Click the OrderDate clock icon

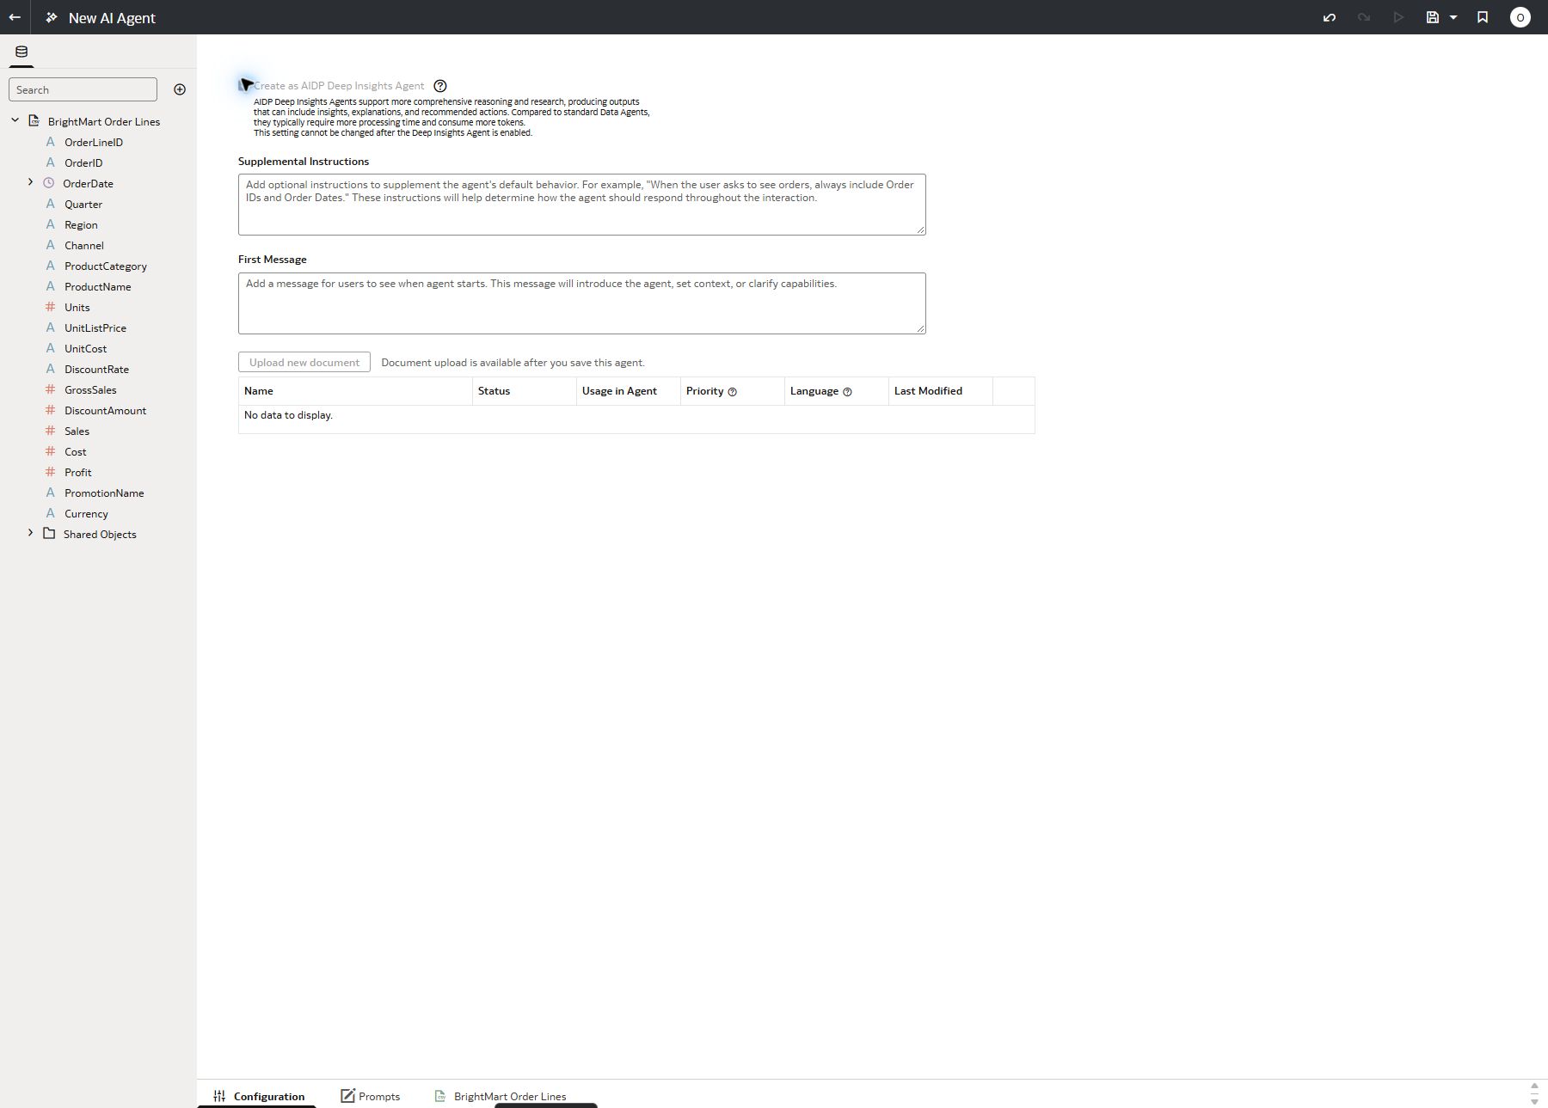coord(49,183)
